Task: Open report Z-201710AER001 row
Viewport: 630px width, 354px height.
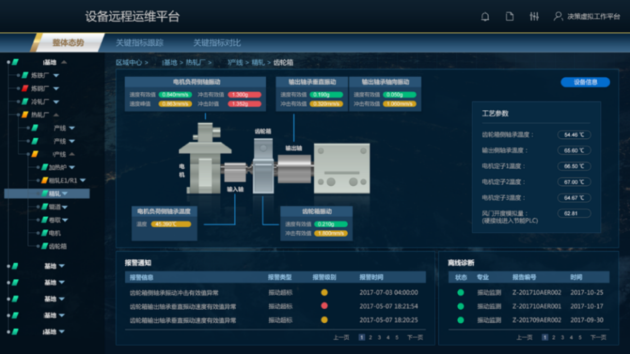Action: pyautogui.click(x=537, y=306)
